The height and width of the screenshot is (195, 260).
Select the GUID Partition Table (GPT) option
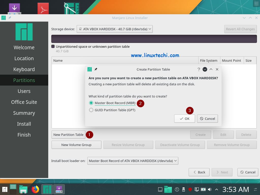[91, 110]
